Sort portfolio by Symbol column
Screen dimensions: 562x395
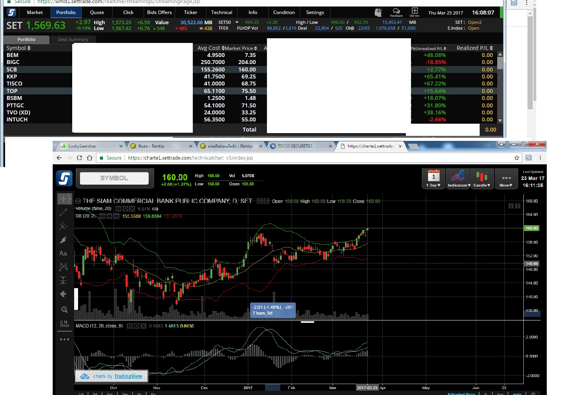point(18,48)
